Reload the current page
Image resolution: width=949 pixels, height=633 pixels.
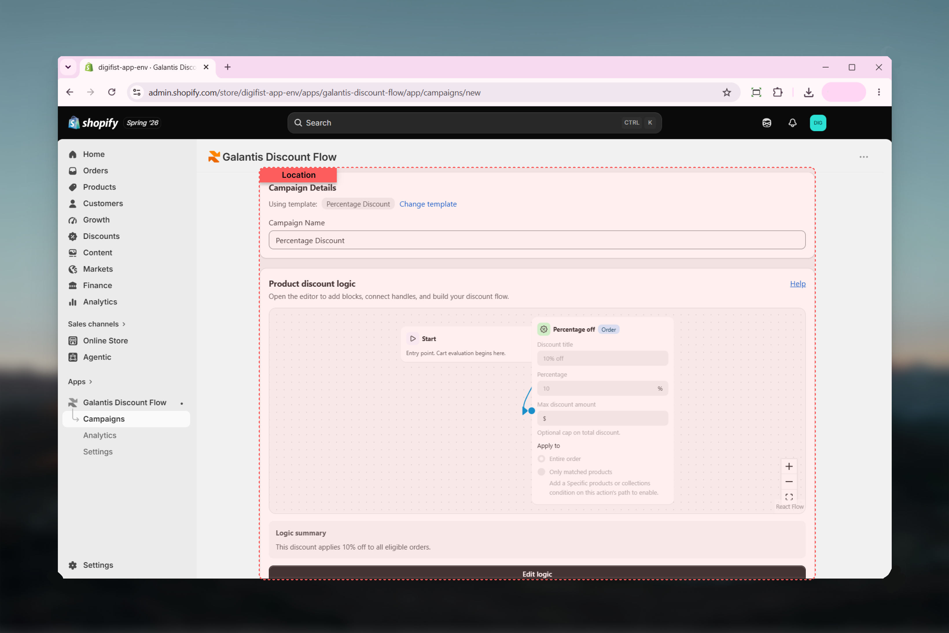(112, 92)
